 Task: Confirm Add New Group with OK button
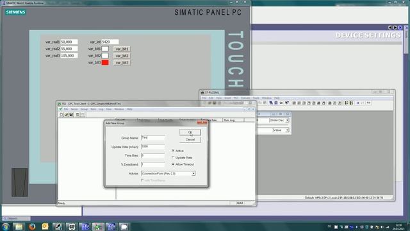[190, 132]
